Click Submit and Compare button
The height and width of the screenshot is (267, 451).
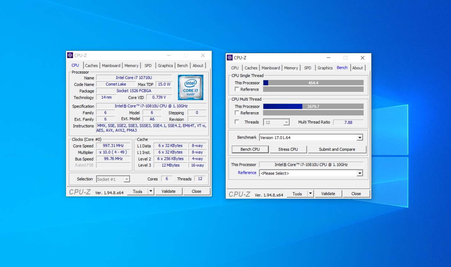tap(337, 149)
